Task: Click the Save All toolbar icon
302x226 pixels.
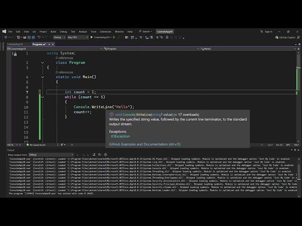Action: pos(34,37)
